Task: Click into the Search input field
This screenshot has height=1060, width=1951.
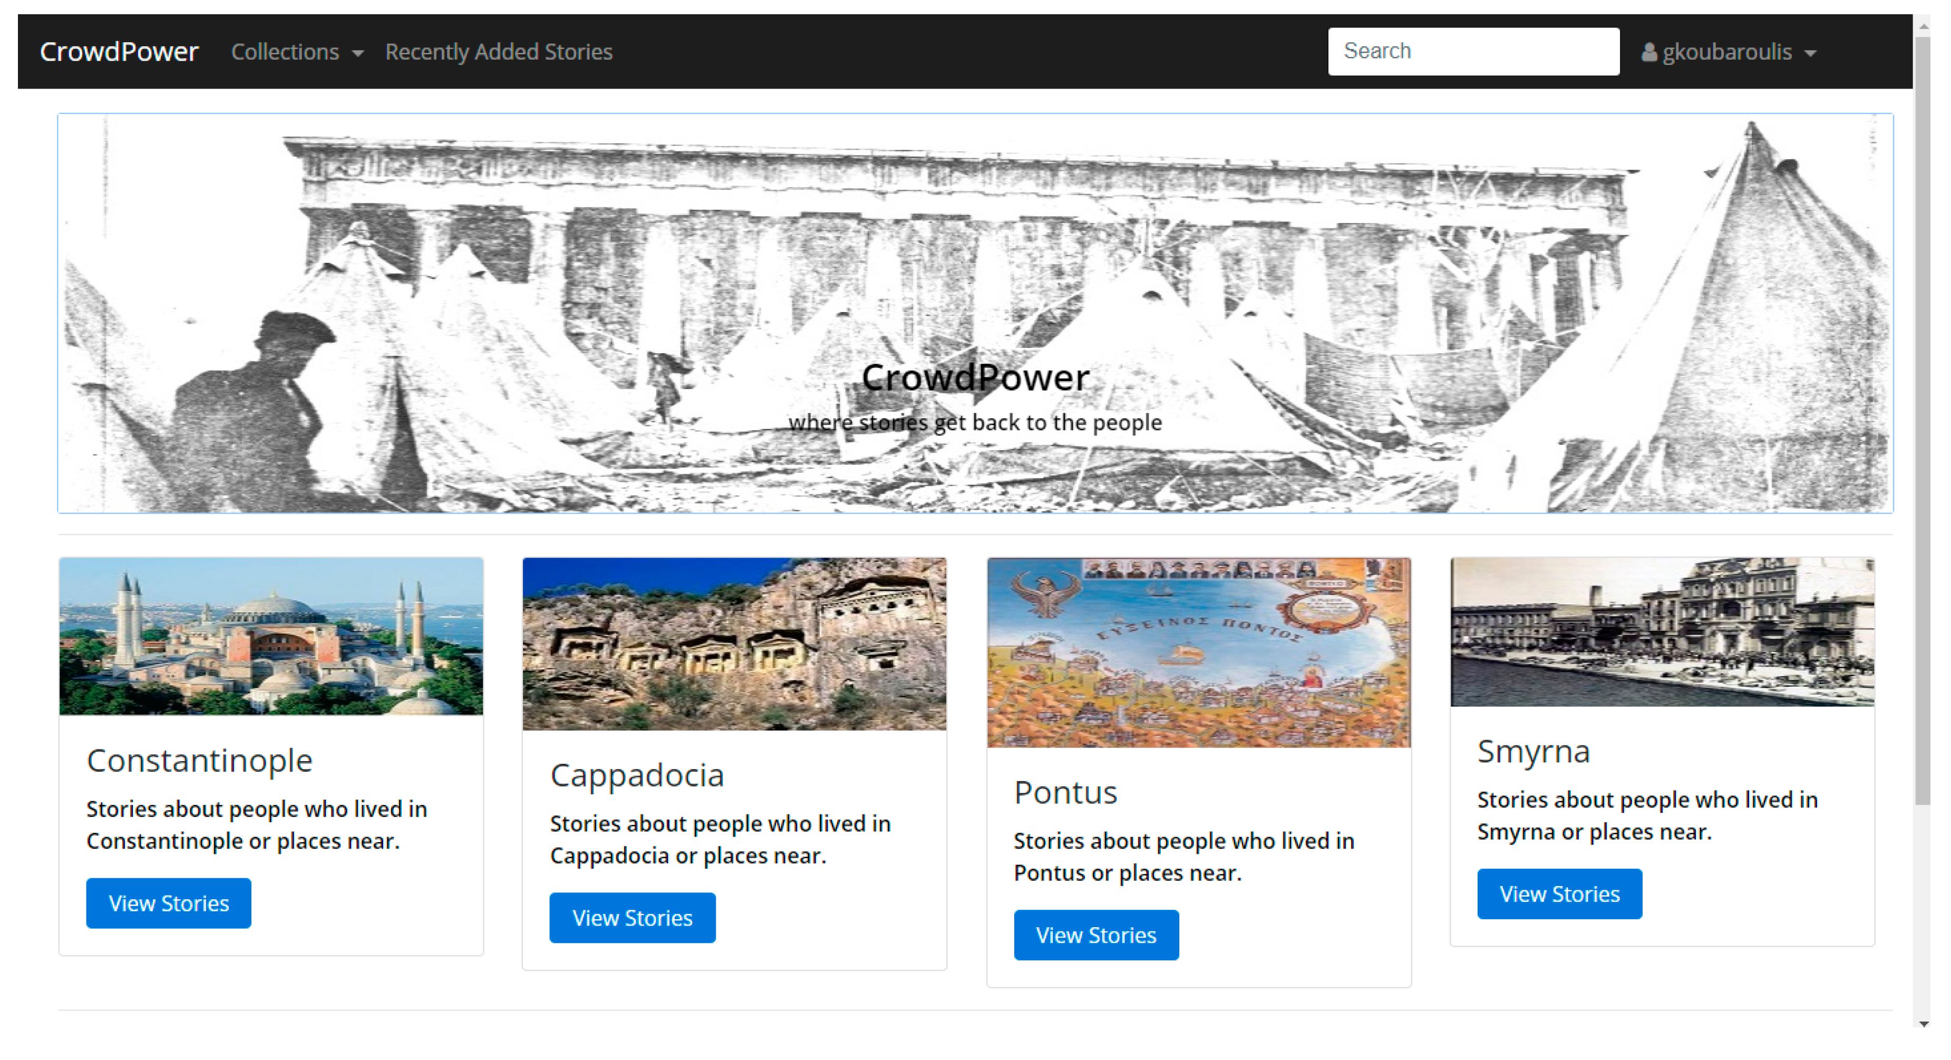Action: point(1472,51)
